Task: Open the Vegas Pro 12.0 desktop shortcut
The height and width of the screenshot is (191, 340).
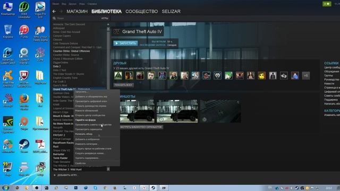Action: tap(40, 10)
